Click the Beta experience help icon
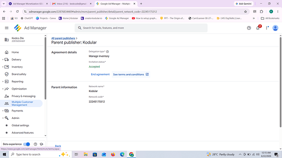282x158 pixels. click(36, 144)
